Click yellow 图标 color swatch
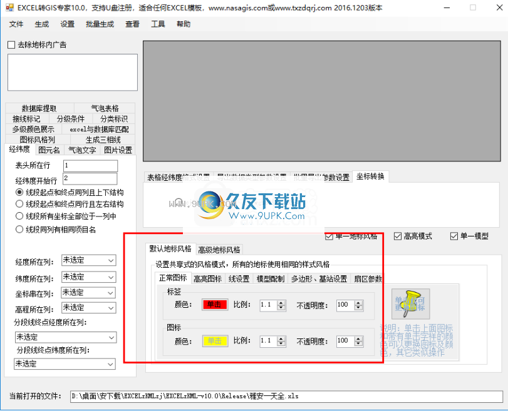The image size is (508, 411). point(214,341)
